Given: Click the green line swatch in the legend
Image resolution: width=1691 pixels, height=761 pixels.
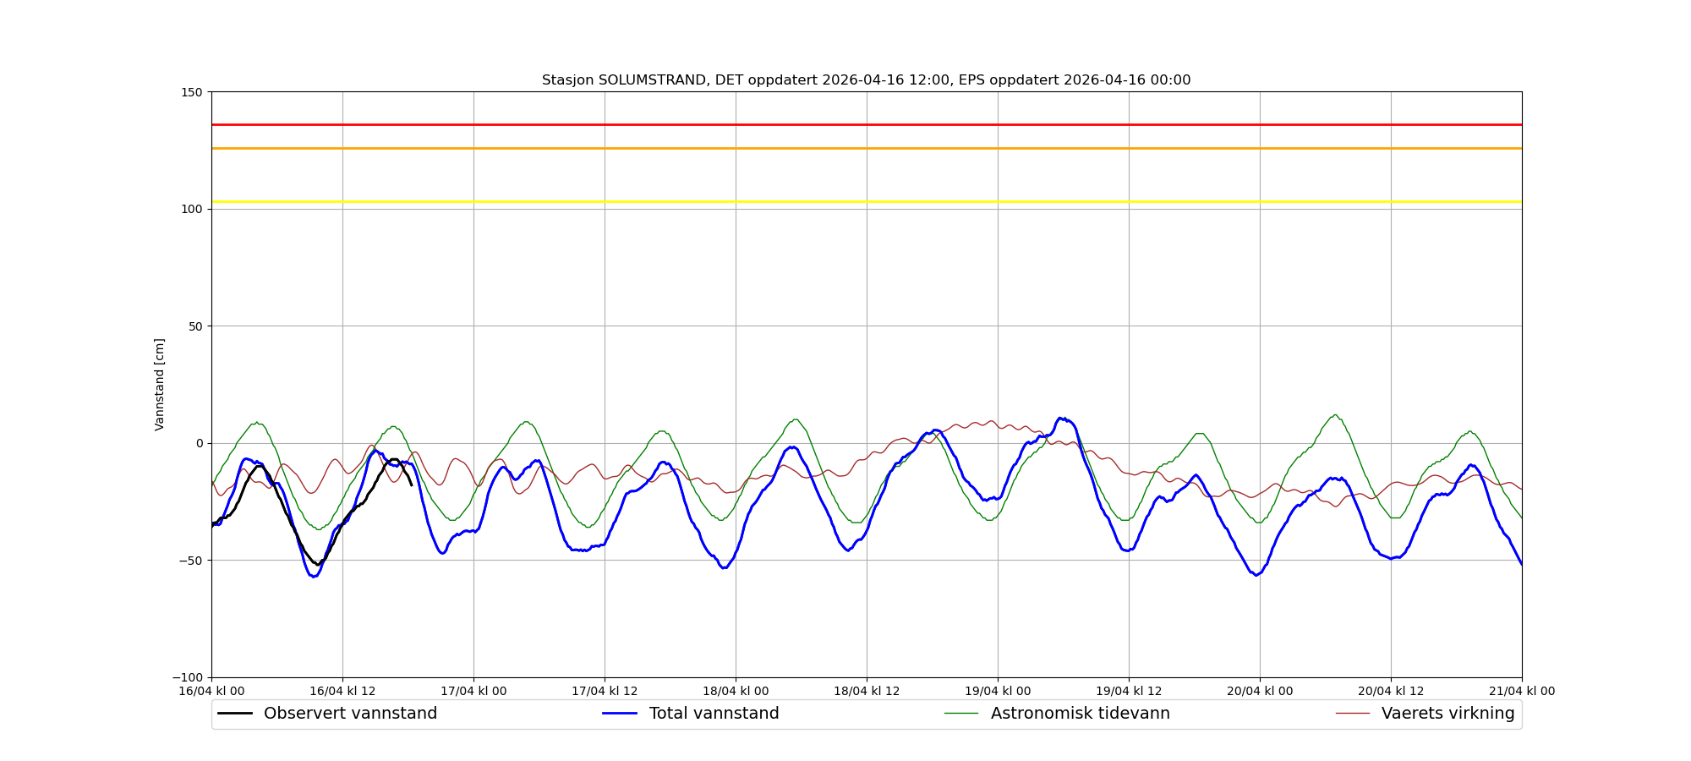Looking at the screenshot, I should (961, 714).
